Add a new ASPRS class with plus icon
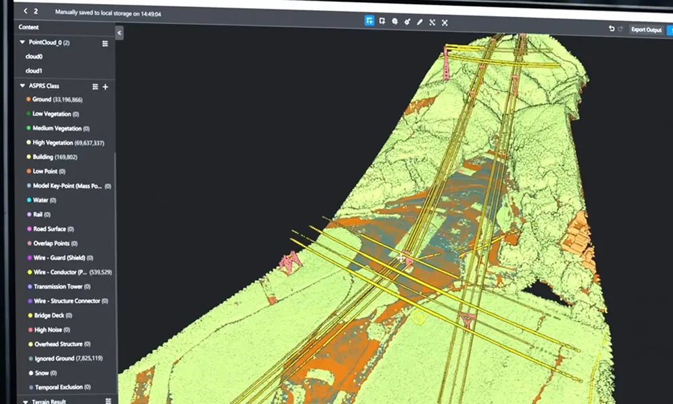Image resolution: width=673 pixels, height=404 pixels. tap(105, 87)
